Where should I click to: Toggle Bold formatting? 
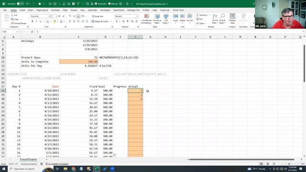tap(32, 21)
